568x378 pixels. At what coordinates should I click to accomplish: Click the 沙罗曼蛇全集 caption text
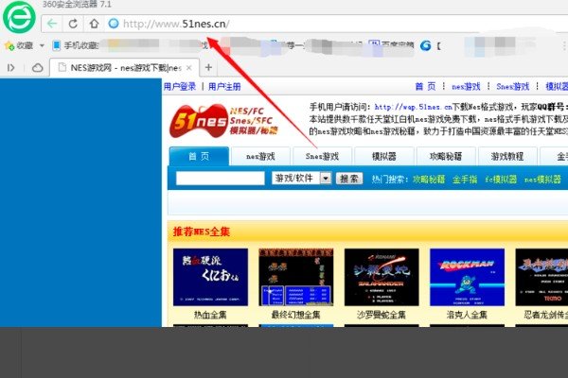coord(382,315)
